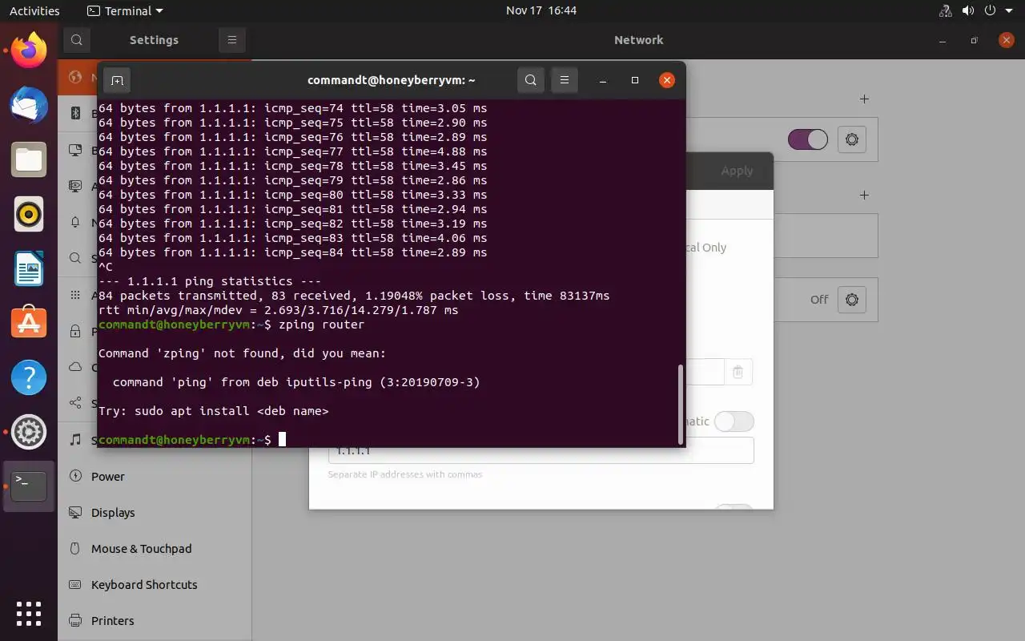Select the Privacy lock icon in sidebar
Screen dimensions: 1025x641
tap(75, 331)
